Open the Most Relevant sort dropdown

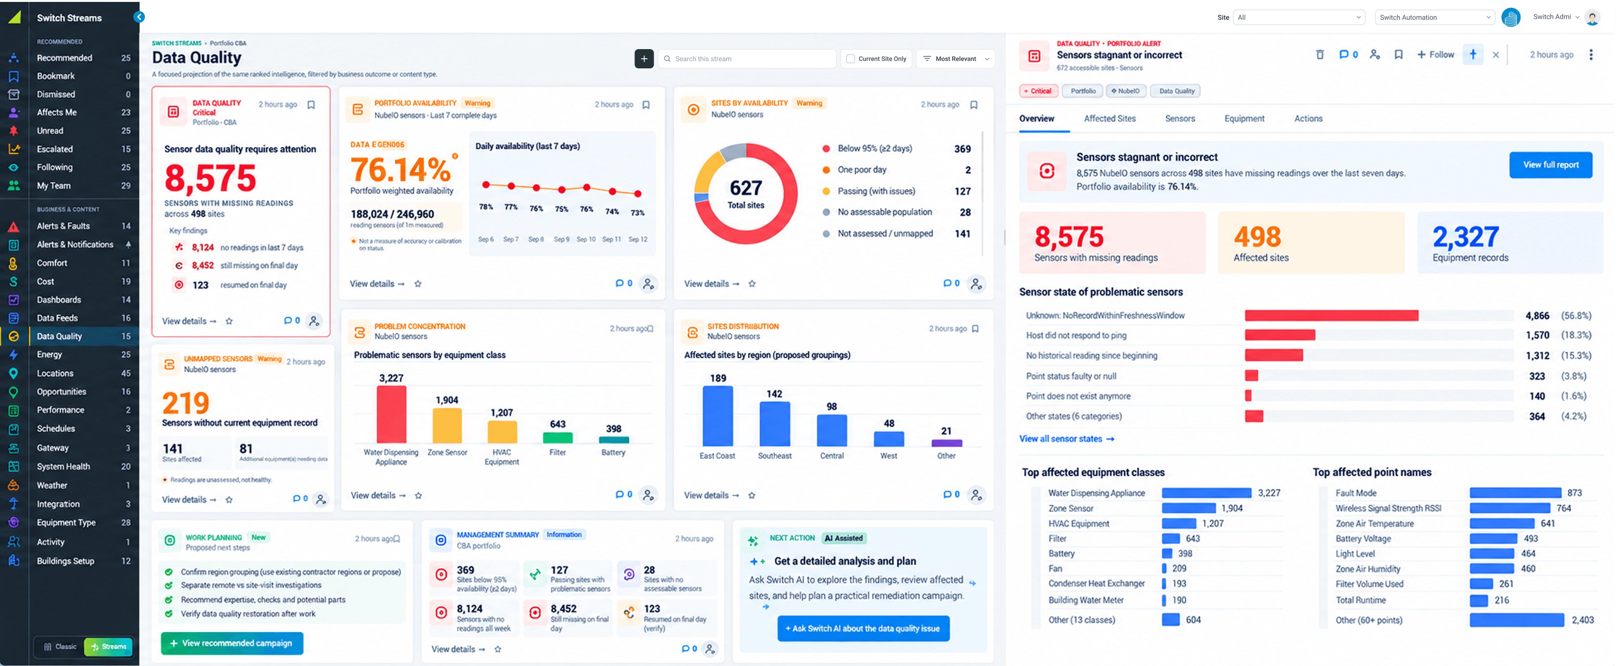click(956, 58)
